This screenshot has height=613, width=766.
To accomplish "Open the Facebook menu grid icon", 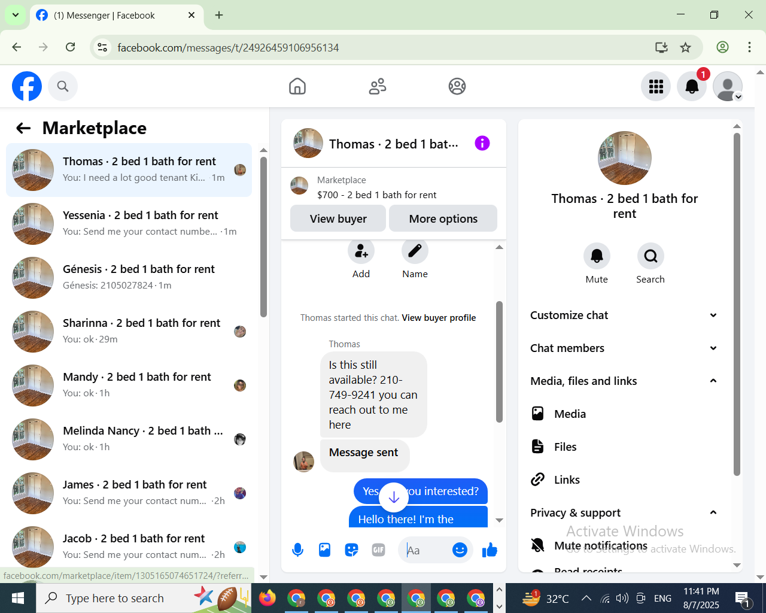I will pos(656,86).
